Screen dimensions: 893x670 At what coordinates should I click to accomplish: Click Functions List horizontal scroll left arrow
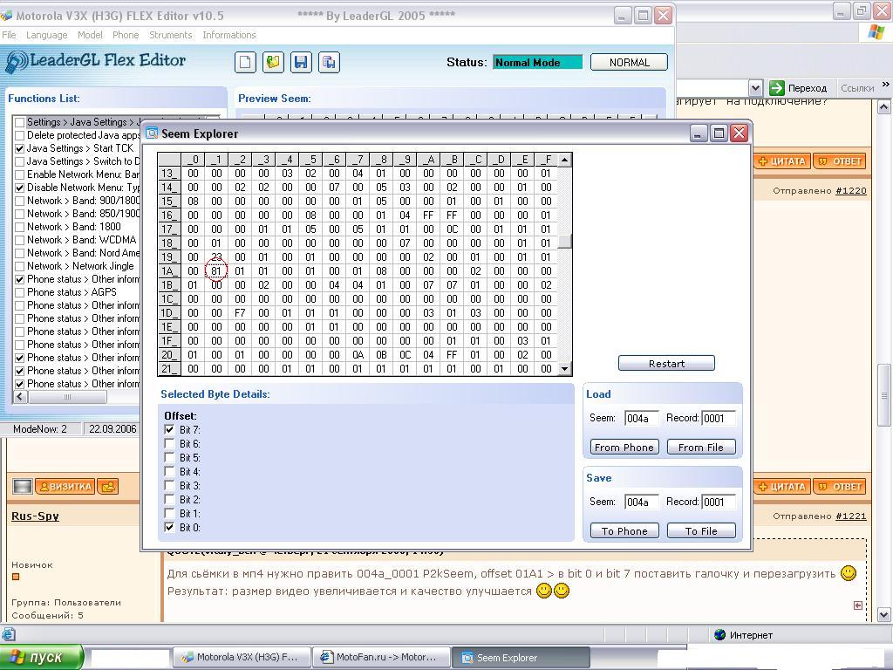click(20, 397)
